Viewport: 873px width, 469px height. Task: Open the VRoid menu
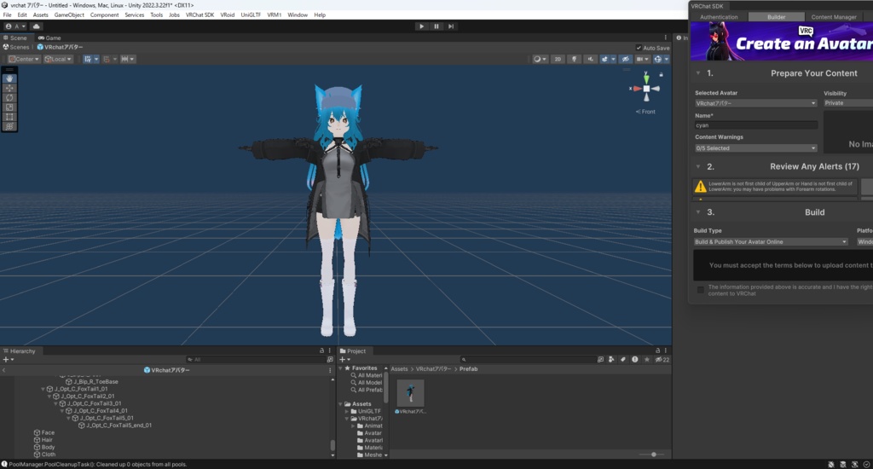[227, 15]
